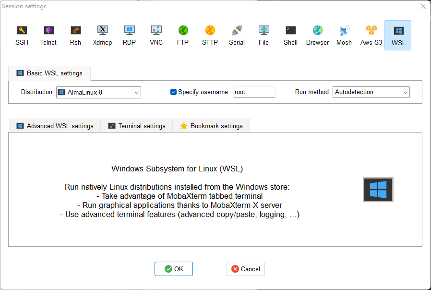Select the SFTP session type
431x290 pixels.
click(210, 35)
